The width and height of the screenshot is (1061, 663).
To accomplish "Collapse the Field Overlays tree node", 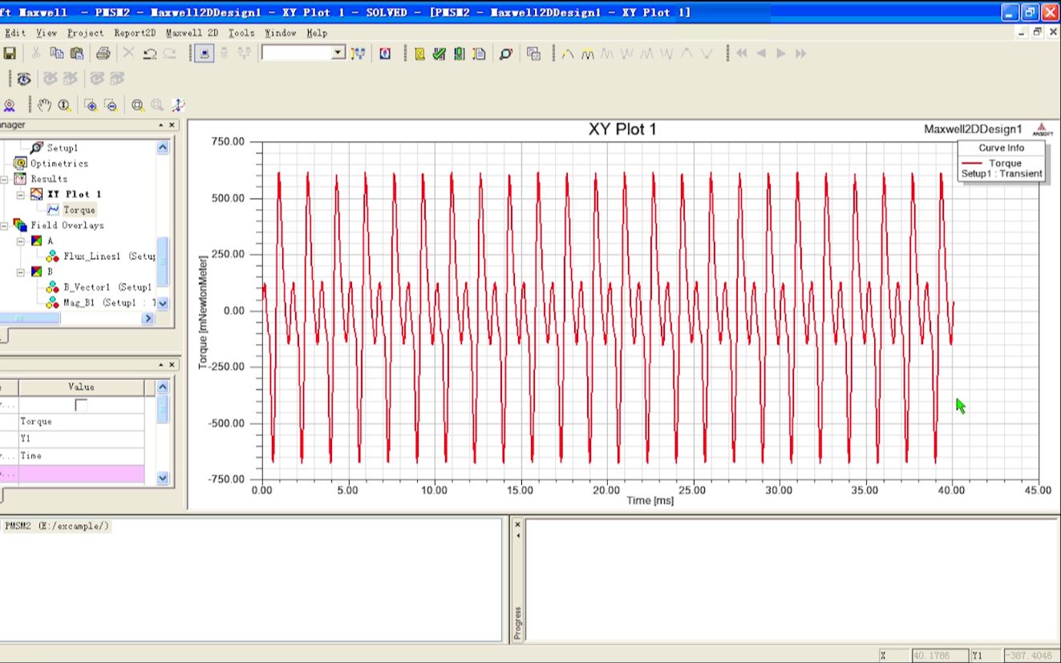I will [4, 225].
